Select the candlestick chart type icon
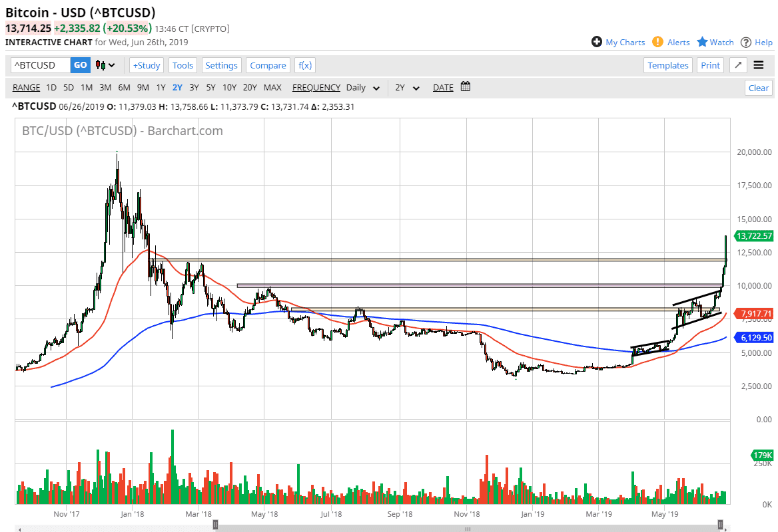This screenshot has height=532, width=778. pos(99,65)
